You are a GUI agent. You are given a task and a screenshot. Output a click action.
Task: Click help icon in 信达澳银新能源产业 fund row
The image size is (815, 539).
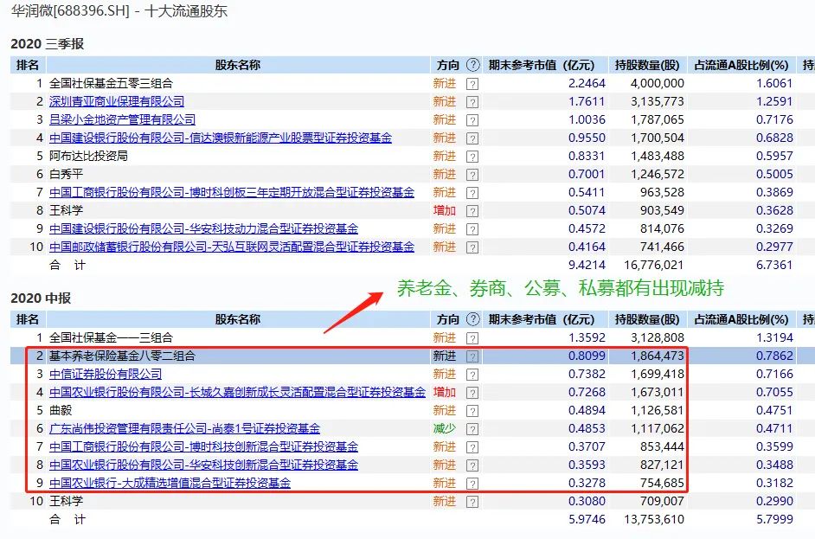click(472, 138)
